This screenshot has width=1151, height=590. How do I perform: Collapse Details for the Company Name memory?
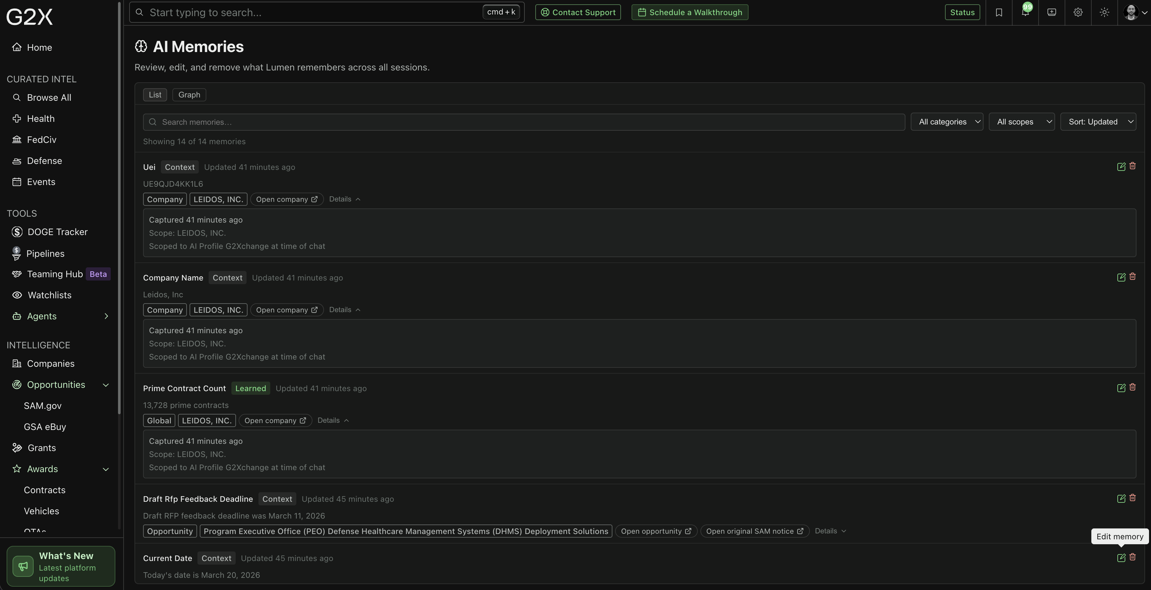coord(344,310)
